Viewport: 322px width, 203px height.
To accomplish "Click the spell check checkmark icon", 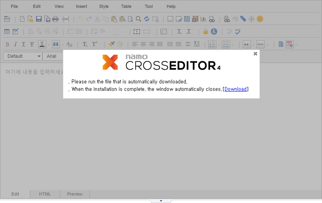I will coord(238,31).
